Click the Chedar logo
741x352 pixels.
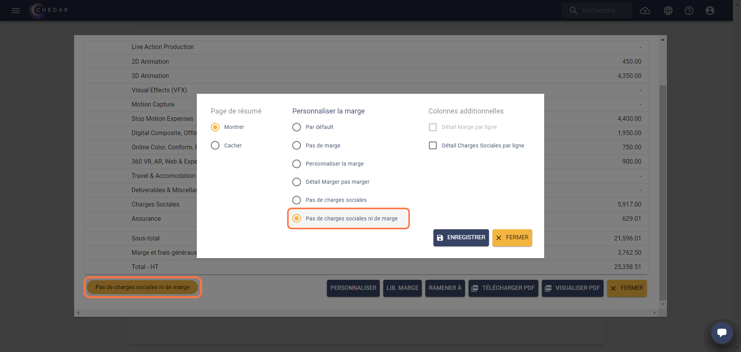tap(49, 10)
